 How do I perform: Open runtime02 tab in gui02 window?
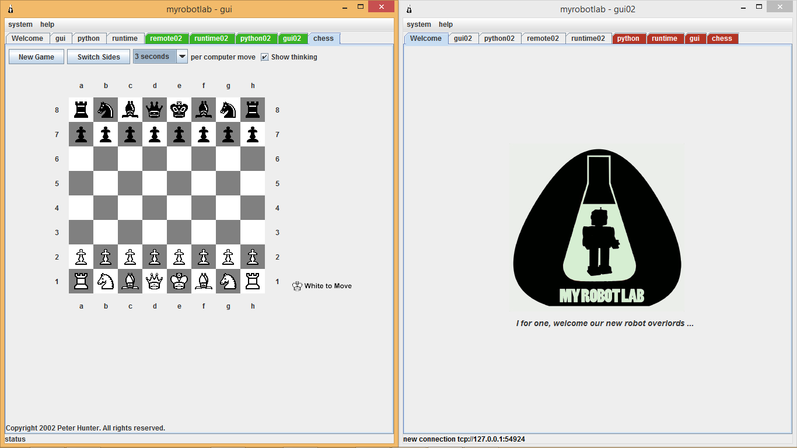click(588, 38)
